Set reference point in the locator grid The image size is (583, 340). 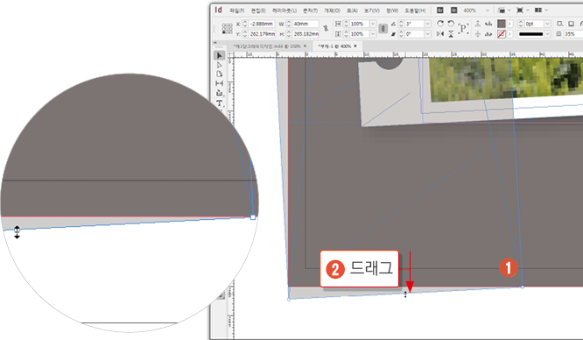tap(228, 28)
